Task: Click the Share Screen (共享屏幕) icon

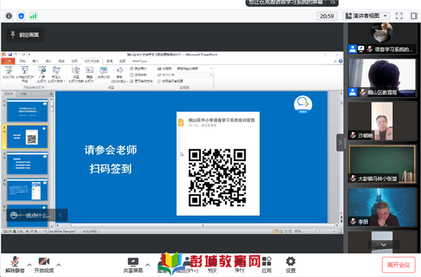Action: [x=133, y=262]
